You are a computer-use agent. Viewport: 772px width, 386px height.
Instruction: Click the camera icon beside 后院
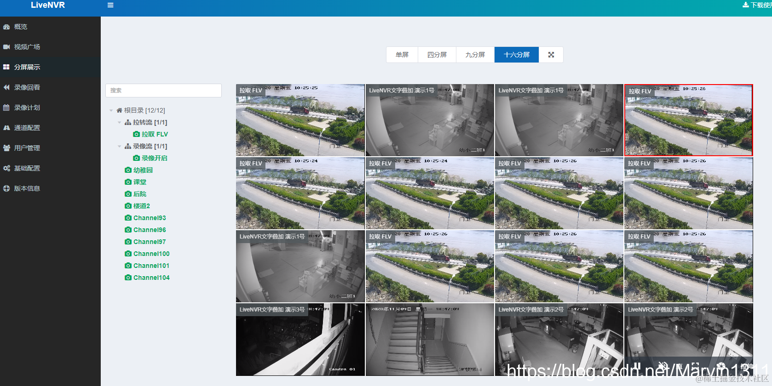click(x=128, y=194)
